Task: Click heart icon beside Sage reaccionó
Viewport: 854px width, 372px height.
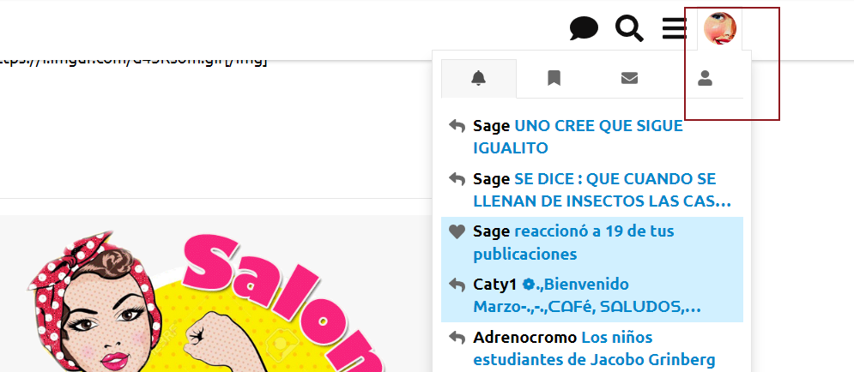Action: (457, 231)
